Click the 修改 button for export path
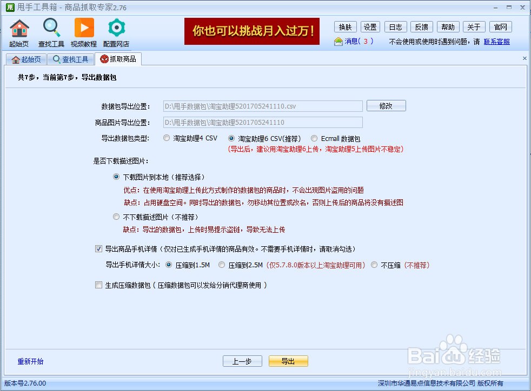This screenshot has height=391, width=531. pos(386,106)
